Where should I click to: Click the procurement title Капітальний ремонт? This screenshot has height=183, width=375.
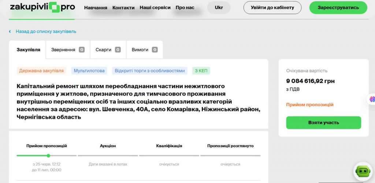pos(138,102)
